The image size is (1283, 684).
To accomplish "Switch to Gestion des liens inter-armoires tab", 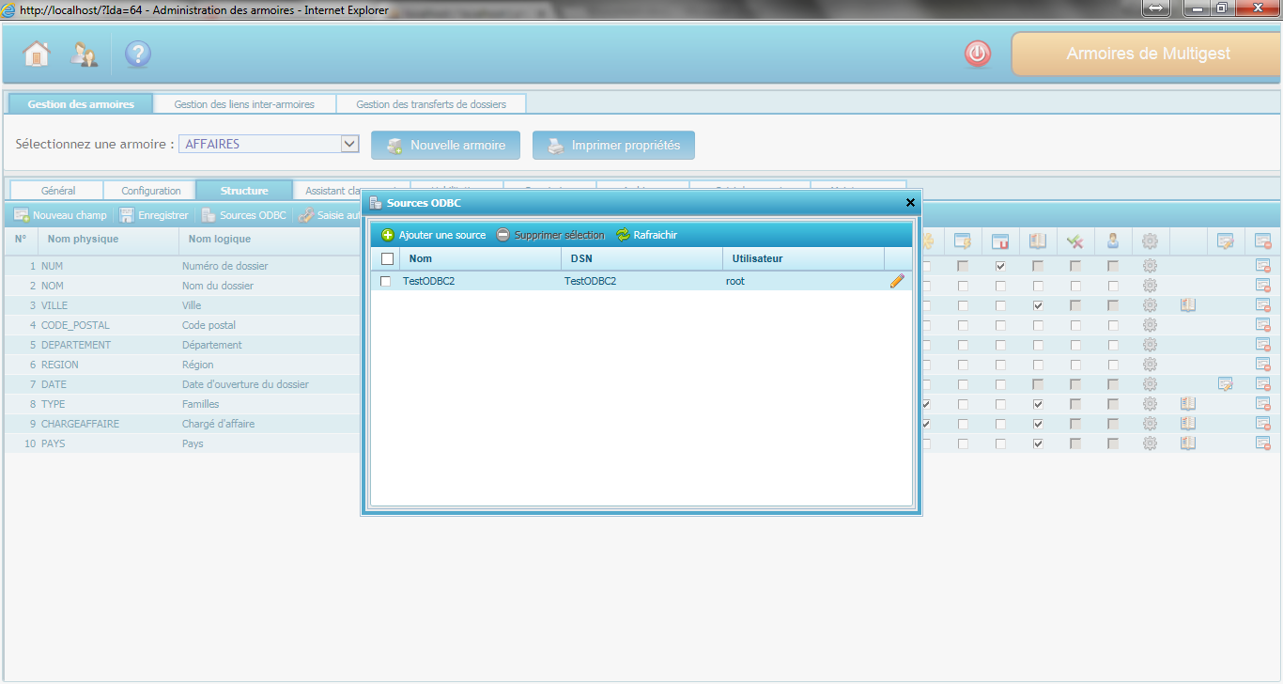I will [x=244, y=104].
